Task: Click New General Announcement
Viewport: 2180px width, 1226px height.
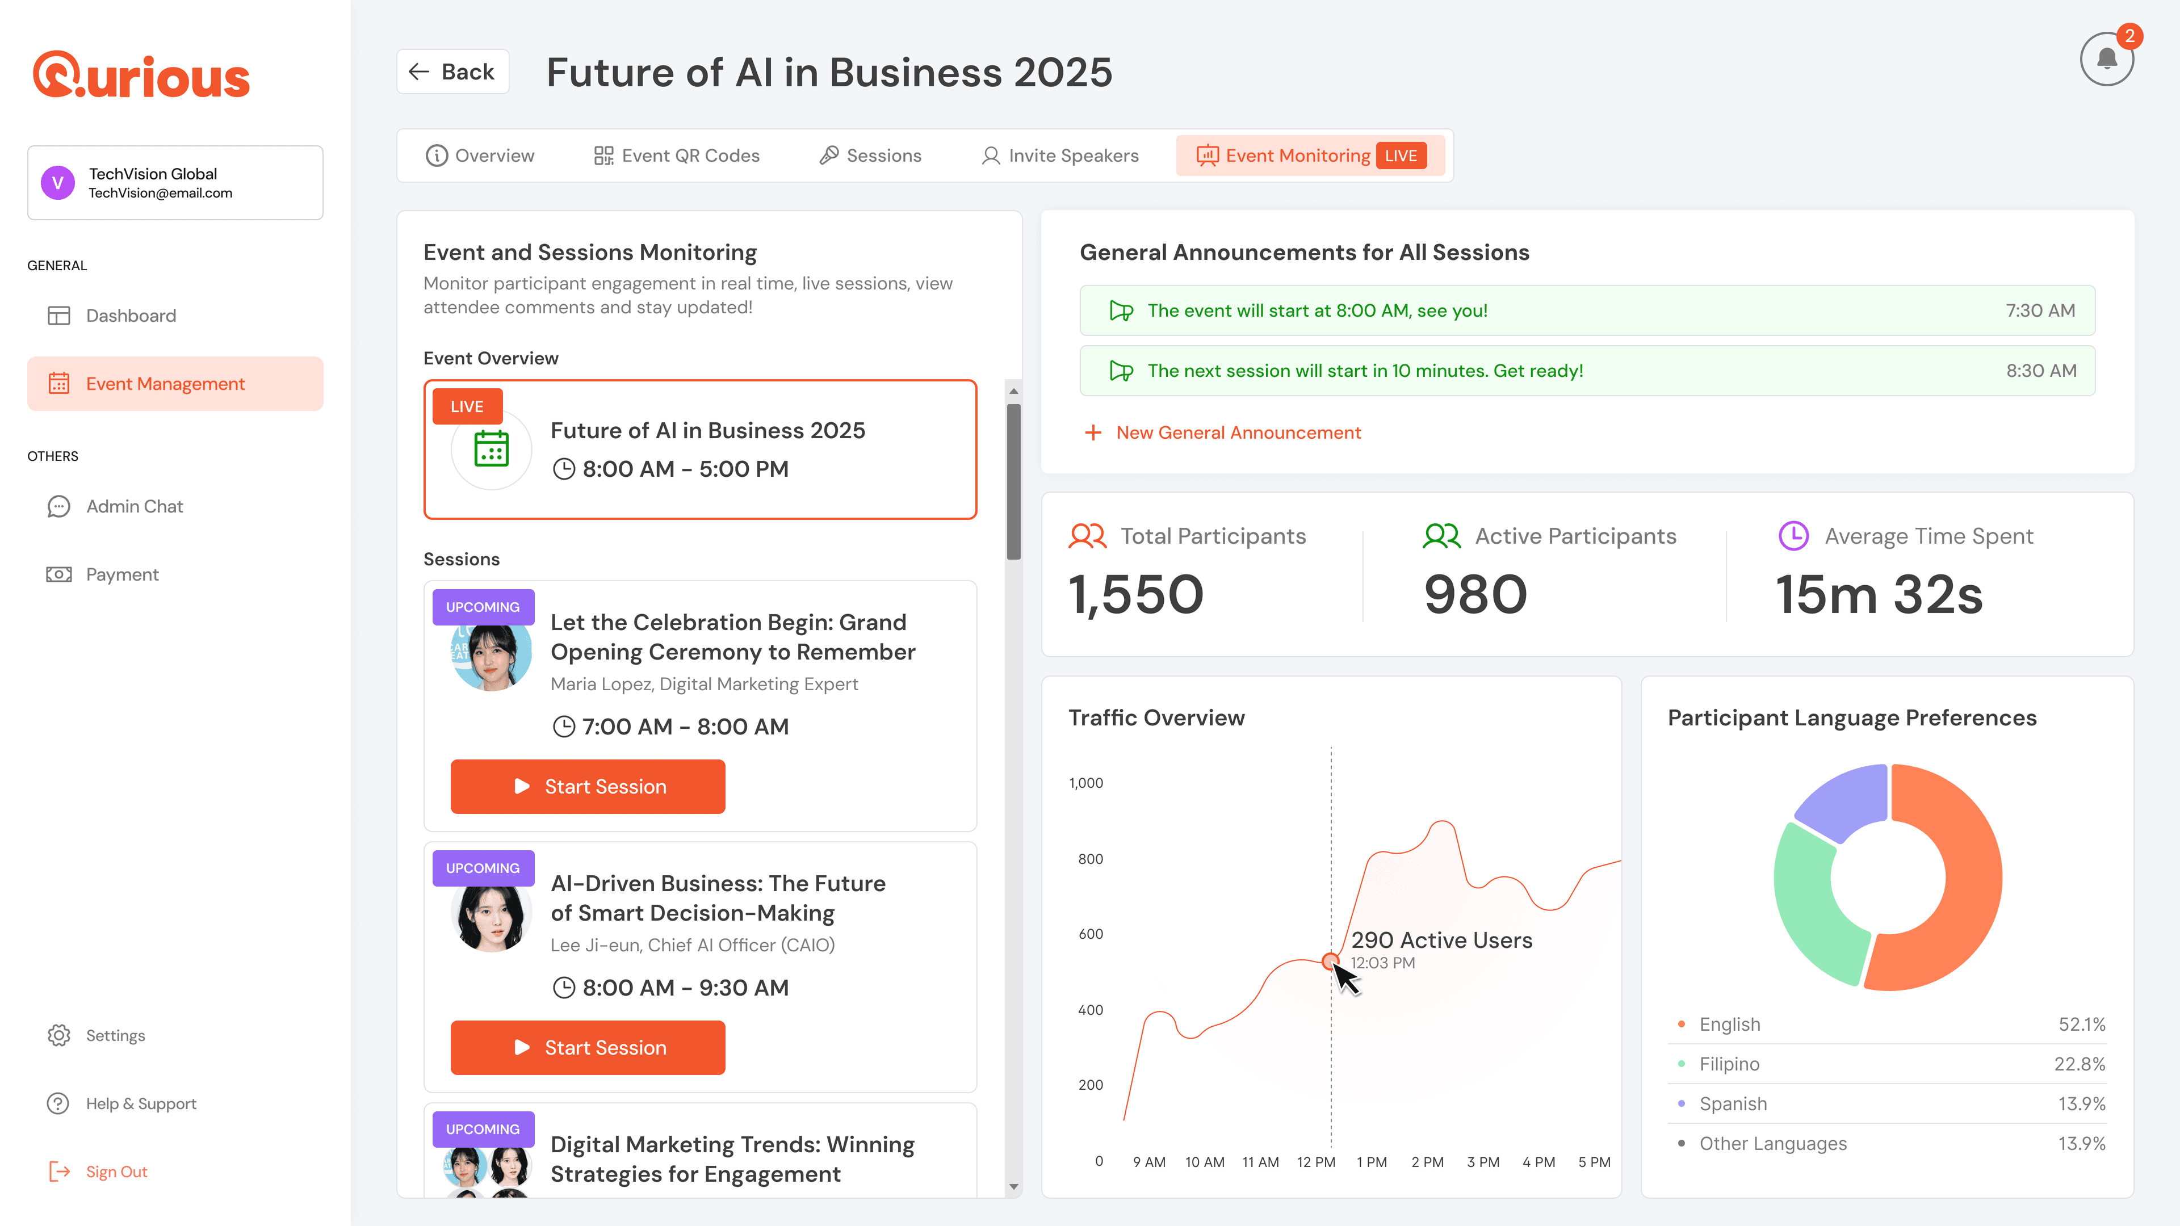Action: coord(1223,433)
